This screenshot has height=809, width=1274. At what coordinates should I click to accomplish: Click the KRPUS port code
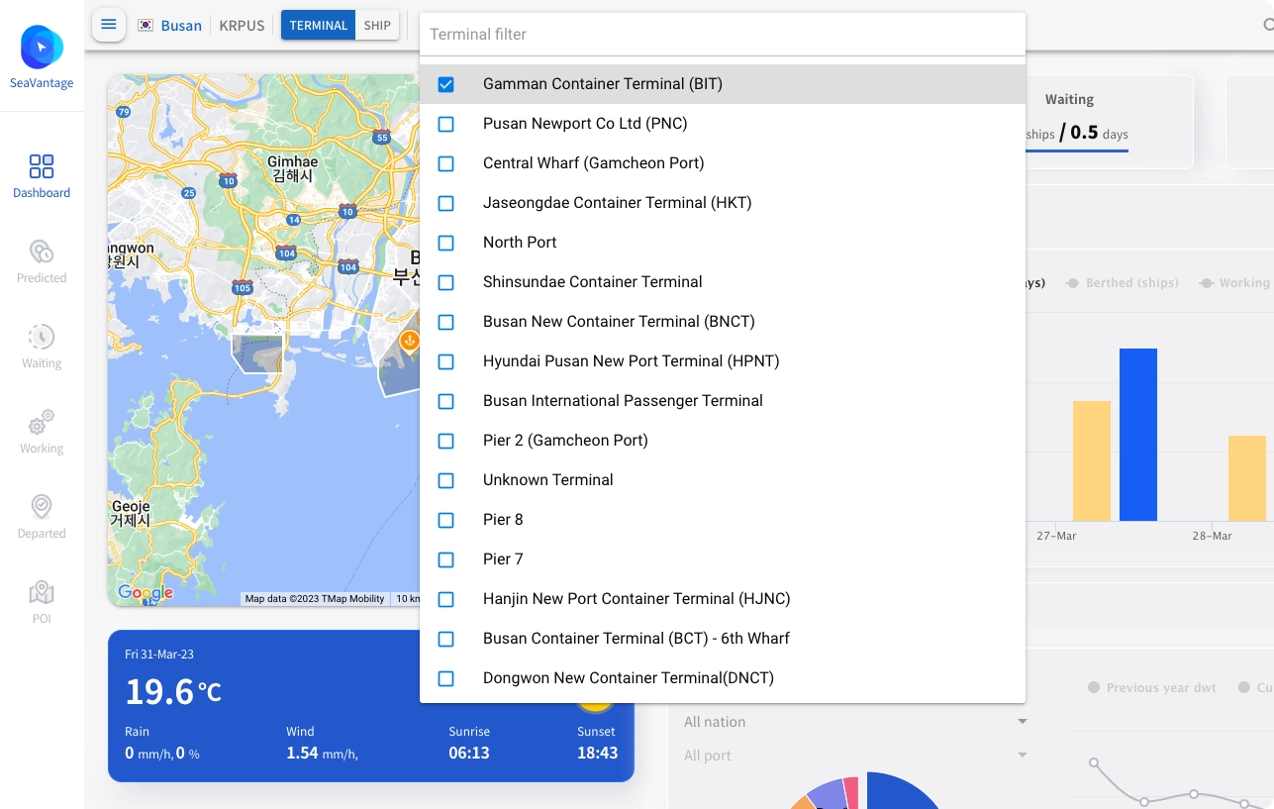click(x=242, y=26)
